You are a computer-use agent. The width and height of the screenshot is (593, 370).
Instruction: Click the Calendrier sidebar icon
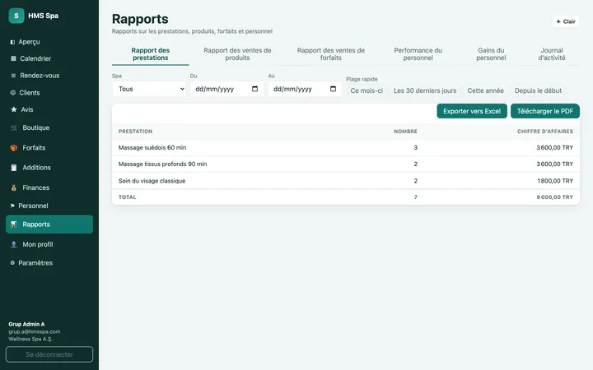(13, 58)
